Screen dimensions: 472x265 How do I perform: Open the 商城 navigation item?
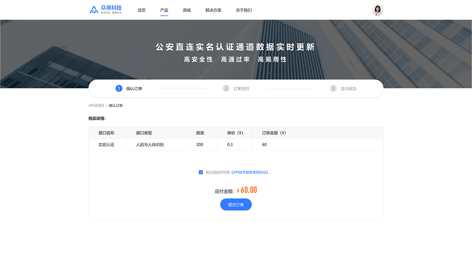(187, 10)
